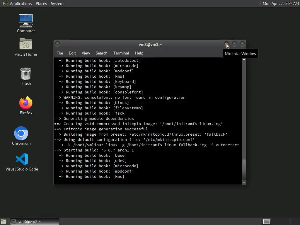Click the clock showing Mon Apr 22
300x225 pixels.
point(280,4)
